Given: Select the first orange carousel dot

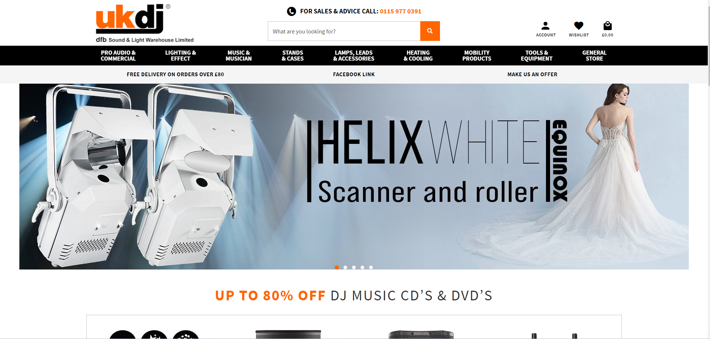Looking at the screenshot, I should pyautogui.click(x=337, y=267).
